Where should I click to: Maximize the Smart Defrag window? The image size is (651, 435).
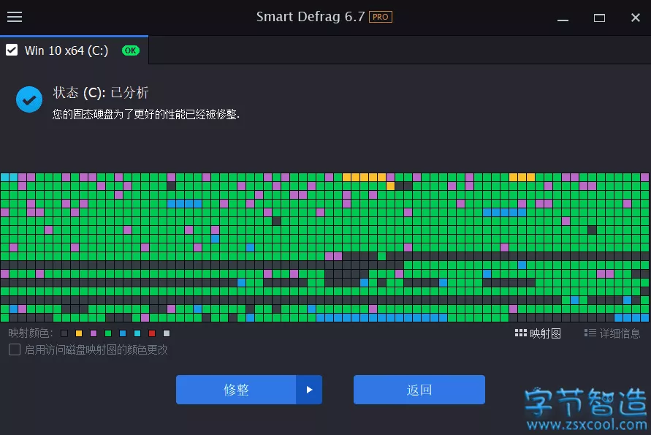tap(599, 18)
